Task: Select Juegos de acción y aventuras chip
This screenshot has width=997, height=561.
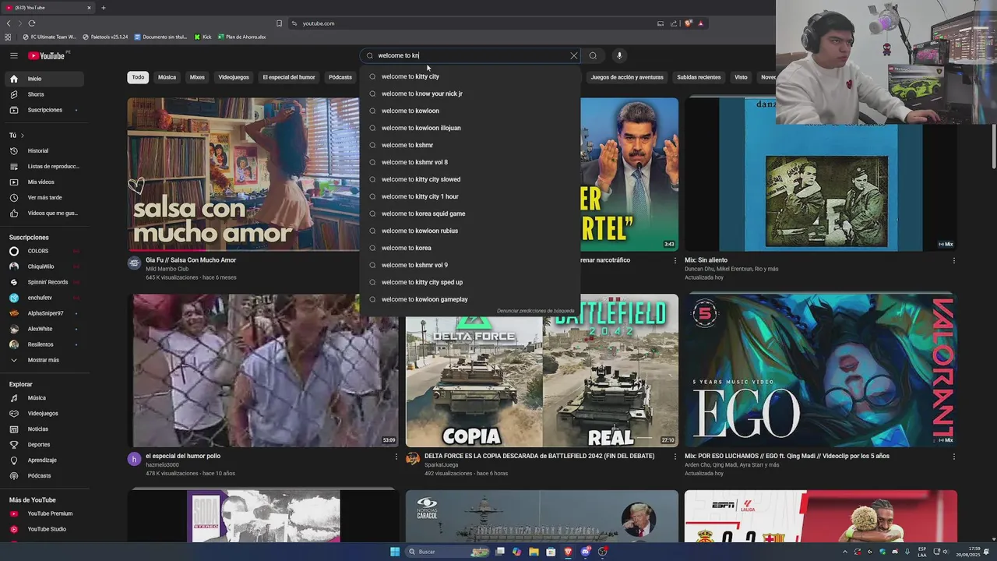Action: pos(627,77)
